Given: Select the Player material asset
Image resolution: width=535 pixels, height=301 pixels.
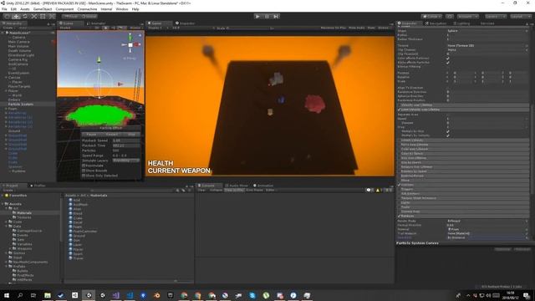Looking at the screenshot, I should 78,249.
